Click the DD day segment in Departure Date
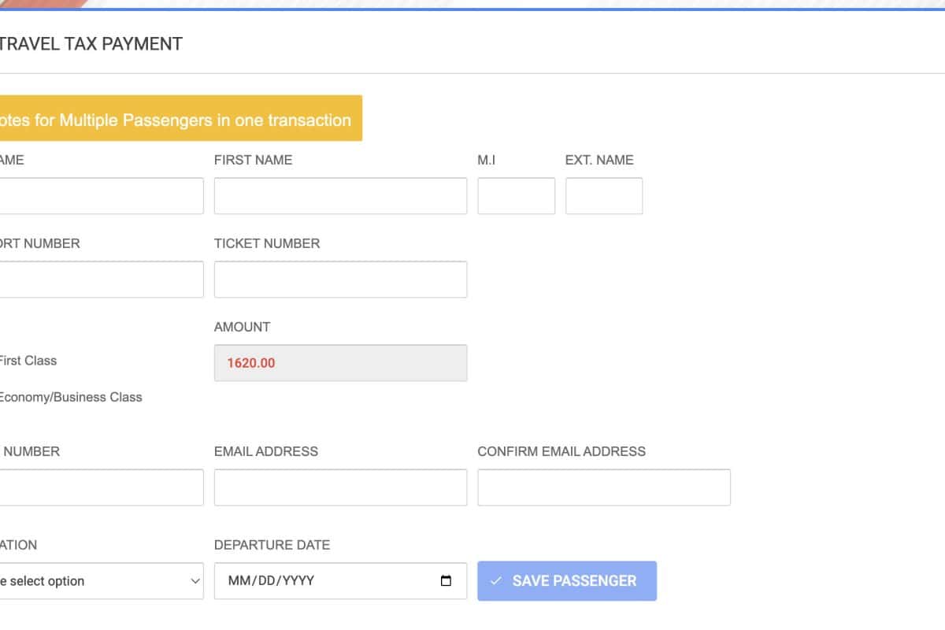 click(x=265, y=581)
